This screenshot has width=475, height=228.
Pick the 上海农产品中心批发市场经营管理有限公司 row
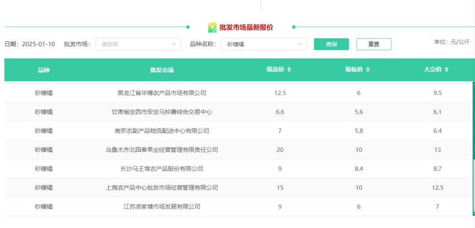pos(161,188)
